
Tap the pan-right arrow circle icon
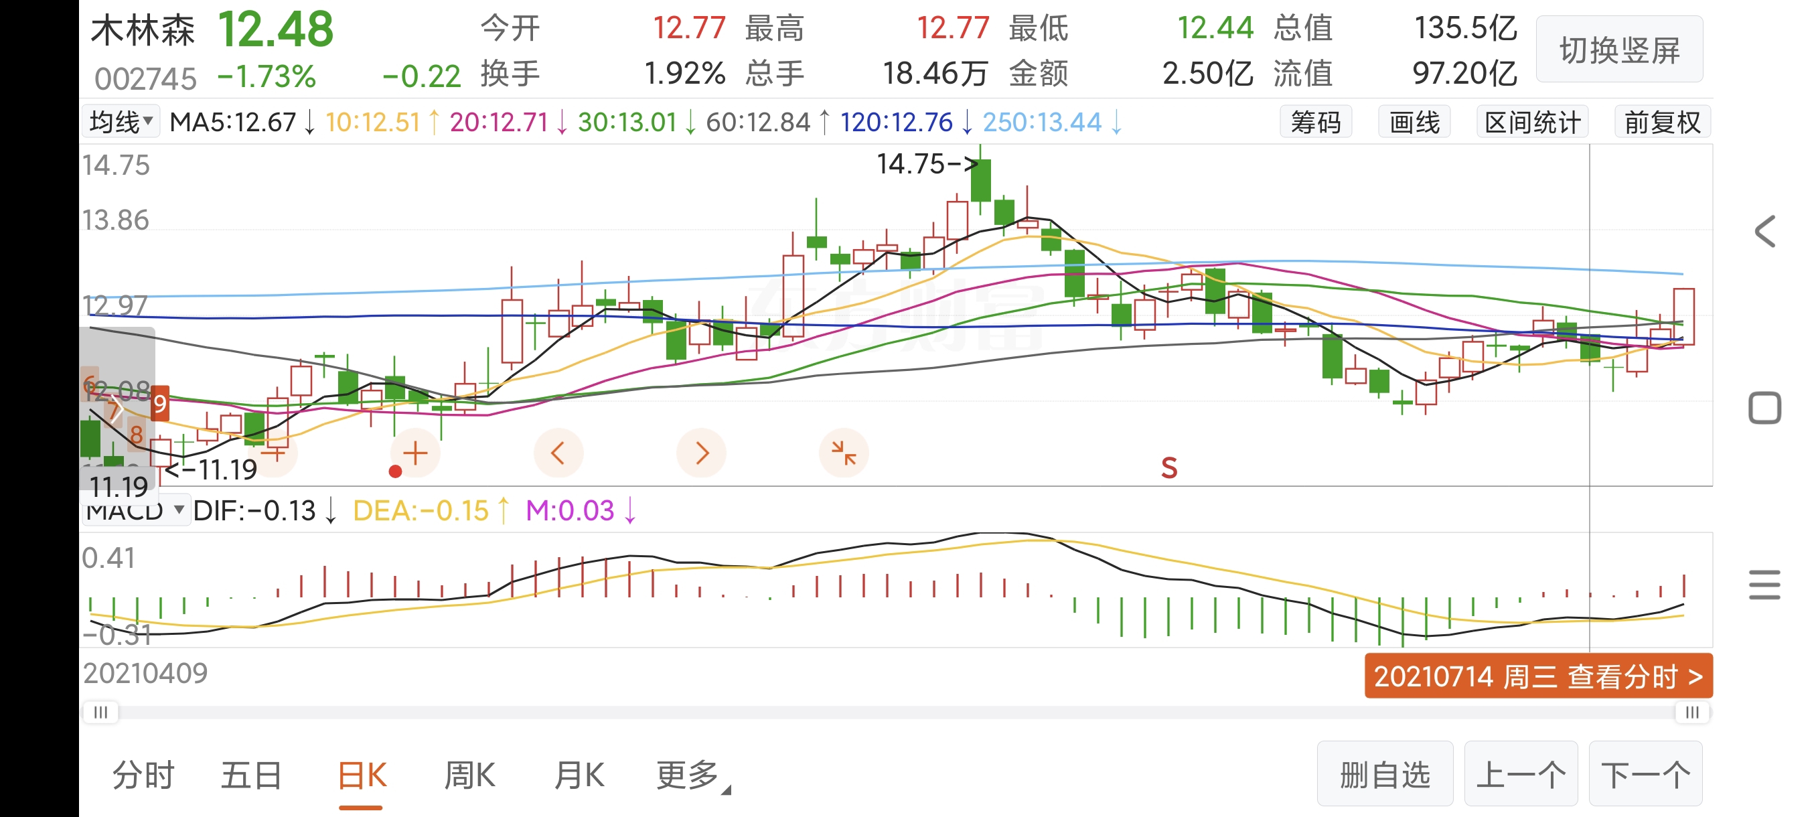point(700,453)
